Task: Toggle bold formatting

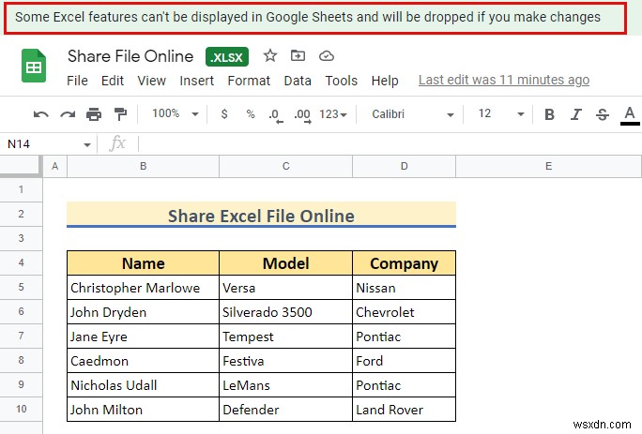Action: pos(549,114)
